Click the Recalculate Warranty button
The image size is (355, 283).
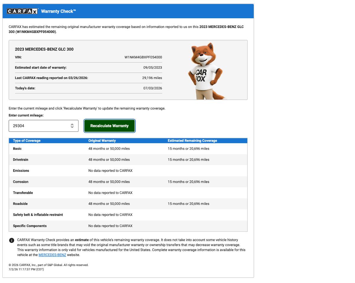click(109, 126)
